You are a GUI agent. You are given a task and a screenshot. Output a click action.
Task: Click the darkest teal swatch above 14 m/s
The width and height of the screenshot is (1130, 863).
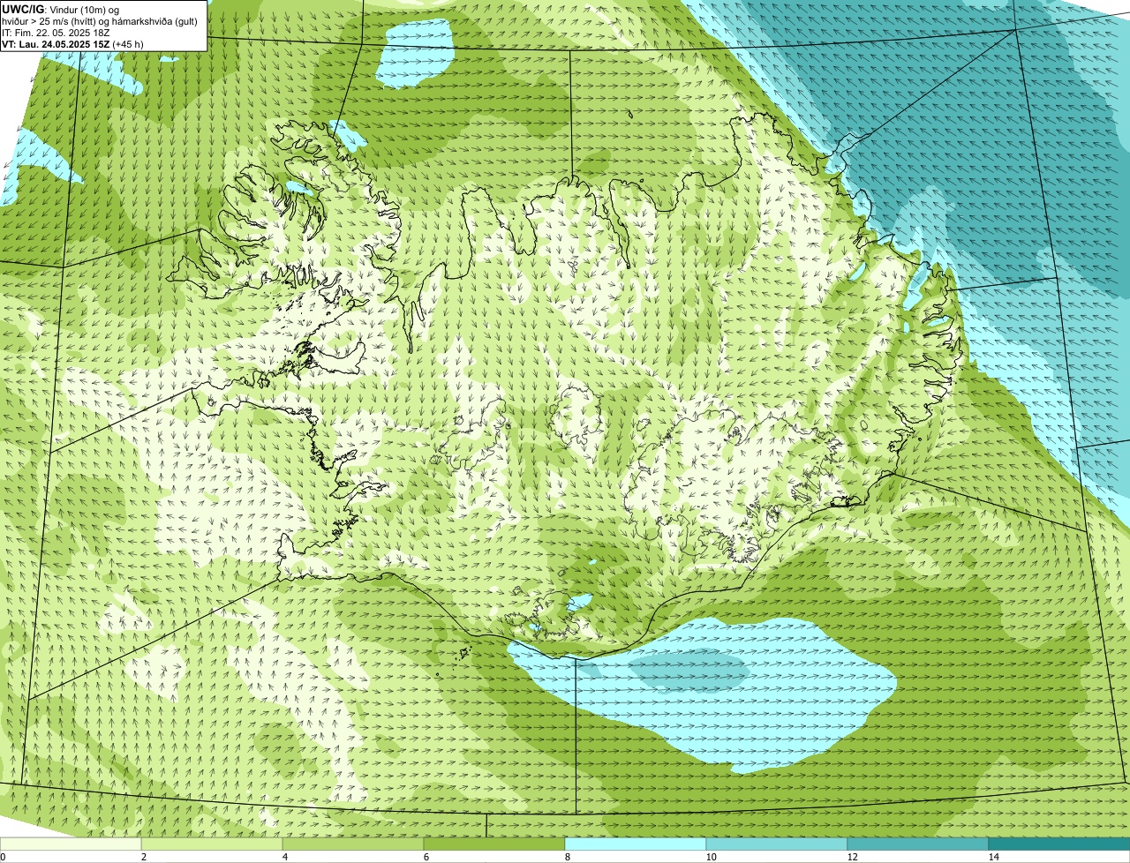click(x=1059, y=844)
